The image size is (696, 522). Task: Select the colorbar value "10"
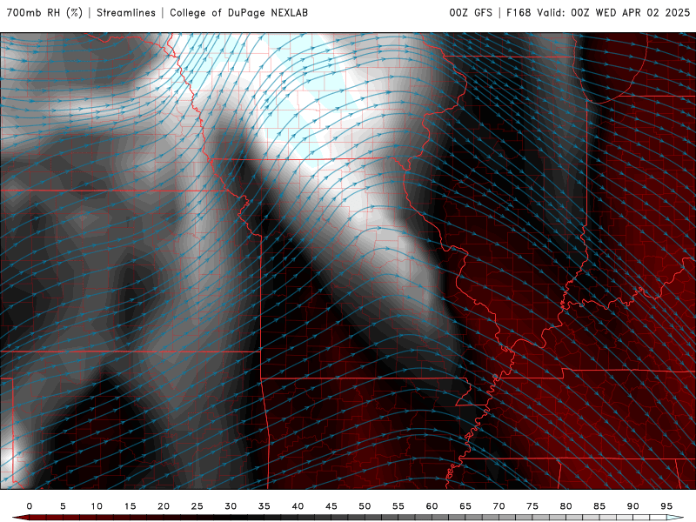(x=97, y=506)
